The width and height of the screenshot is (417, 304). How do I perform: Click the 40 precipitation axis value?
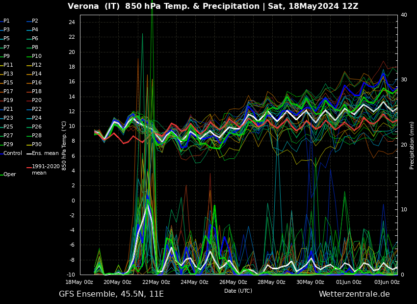pyautogui.click(x=404, y=15)
